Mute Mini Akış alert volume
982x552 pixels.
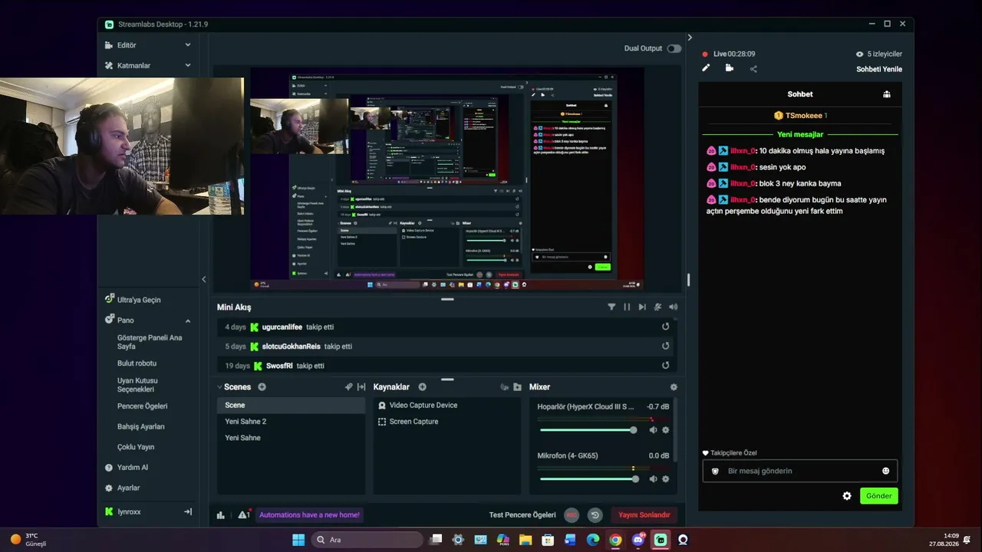click(673, 307)
